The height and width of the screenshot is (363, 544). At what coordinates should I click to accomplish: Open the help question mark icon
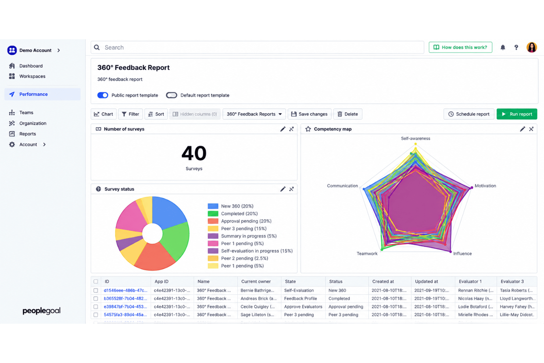[x=516, y=47]
